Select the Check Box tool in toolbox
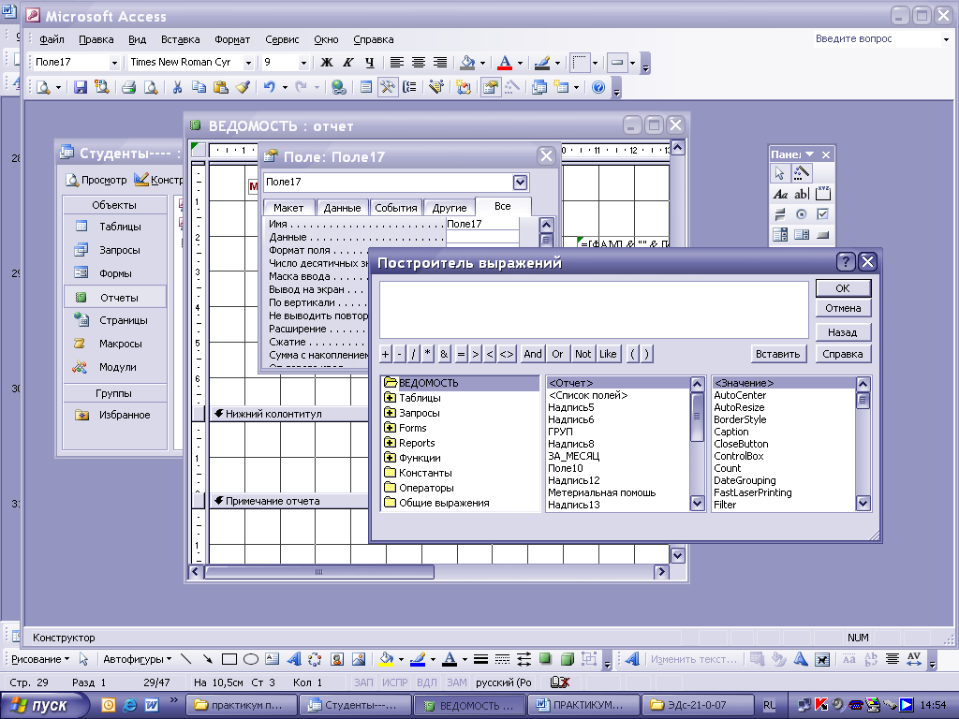This screenshot has height=719, width=959. tap(823, 214)
